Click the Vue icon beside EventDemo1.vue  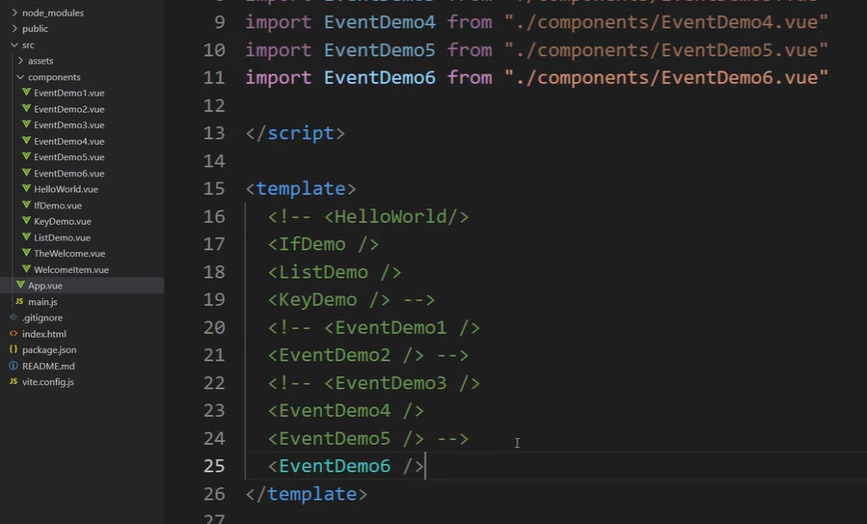pos(26,93)
